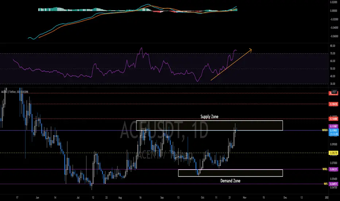Screen dimensions: 340x201
Task: Click the 21 date before Nov
Action: click(x=229, y=197)
